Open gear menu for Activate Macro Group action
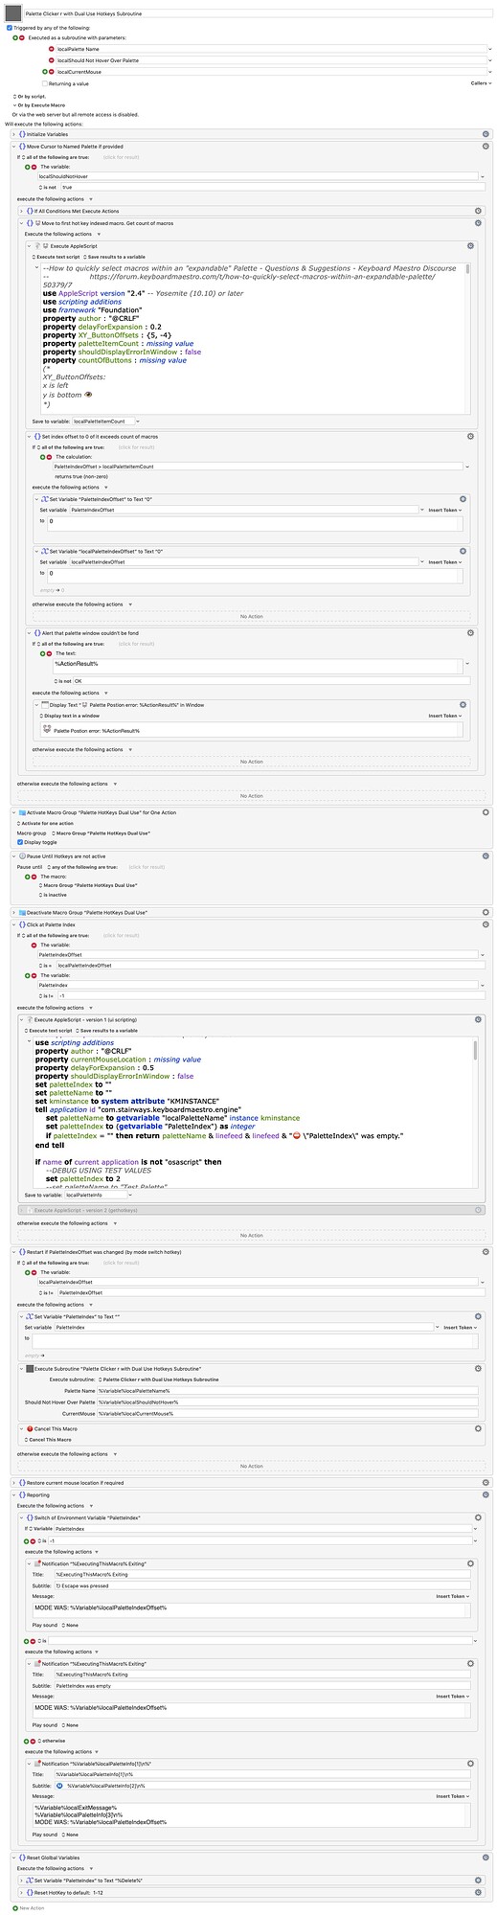 point(486,812)
